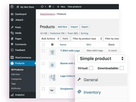Click the Pages icon in sidebar
This screenshot has height=102, width=136.
point(12,39)
